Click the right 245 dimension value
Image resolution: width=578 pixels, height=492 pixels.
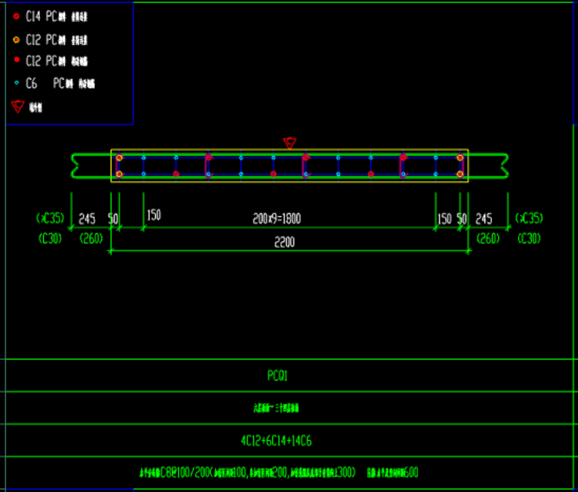(484, 219)
